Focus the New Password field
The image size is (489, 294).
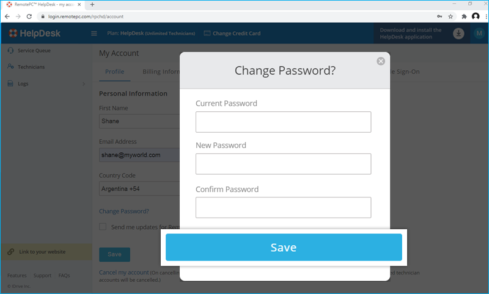pos(283,164)
